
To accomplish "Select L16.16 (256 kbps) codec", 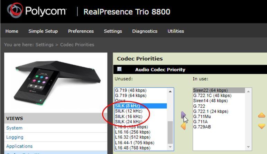I will coord(141,132).
